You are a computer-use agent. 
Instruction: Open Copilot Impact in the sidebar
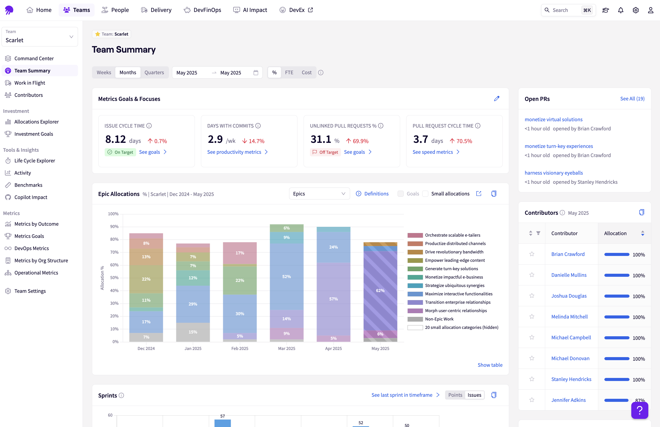click(31, 197)
